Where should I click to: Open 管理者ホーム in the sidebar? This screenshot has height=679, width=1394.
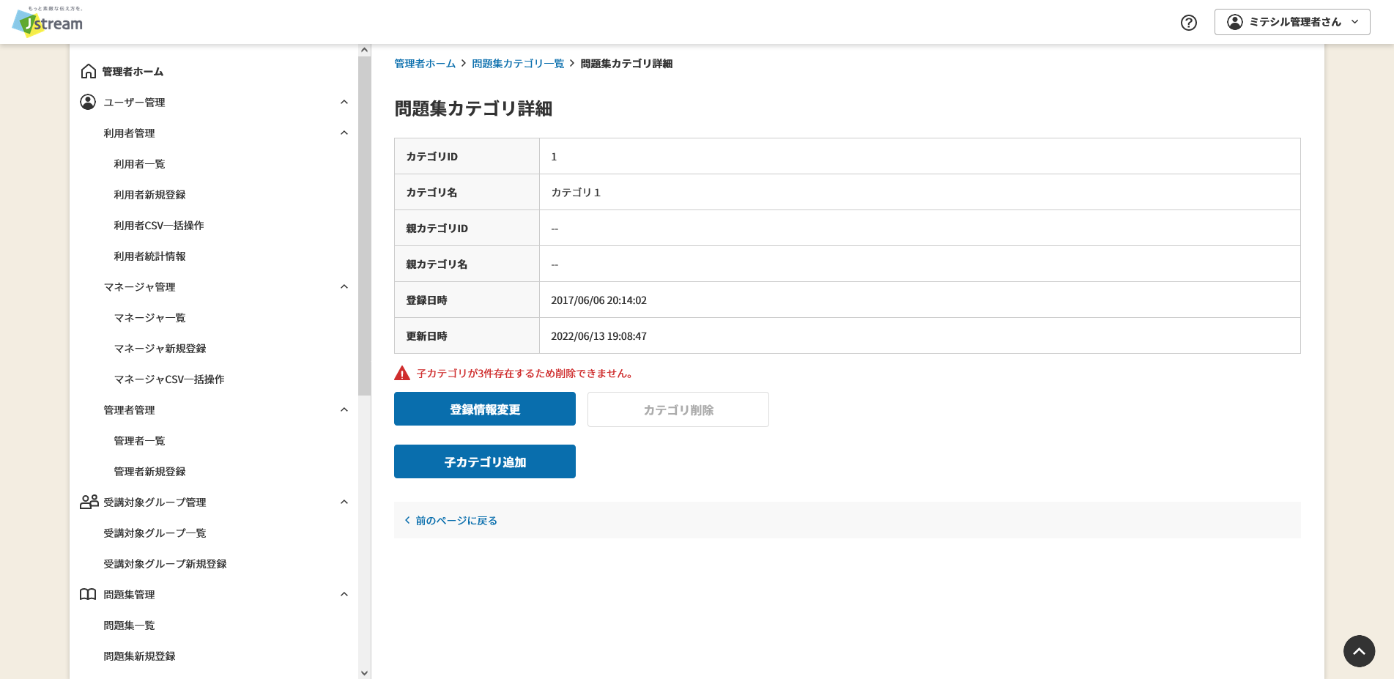pos(133,72)
